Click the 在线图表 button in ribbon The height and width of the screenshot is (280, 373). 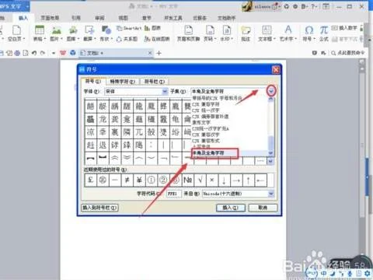coord(157,39)
